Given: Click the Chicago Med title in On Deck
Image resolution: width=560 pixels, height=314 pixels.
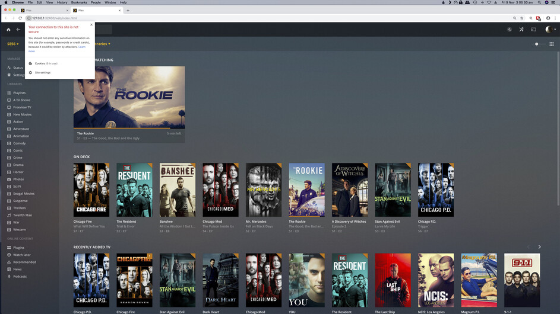Looking at the screenshot, I should [212, 222].
